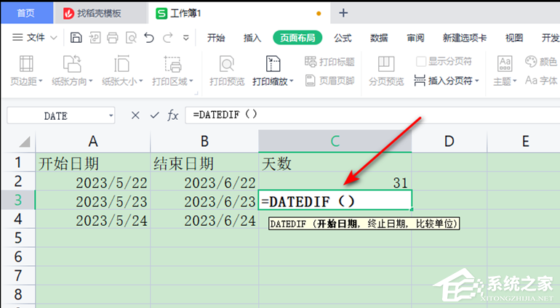Cancel formula entry with the X icon

point(135,115)
